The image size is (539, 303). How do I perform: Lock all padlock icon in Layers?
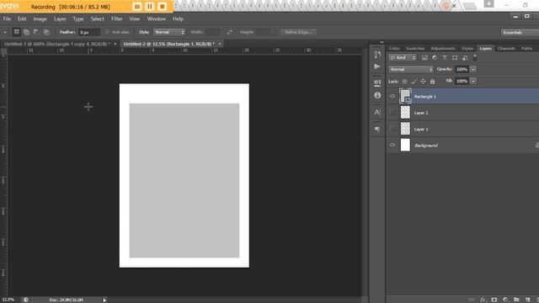point(432,82)
